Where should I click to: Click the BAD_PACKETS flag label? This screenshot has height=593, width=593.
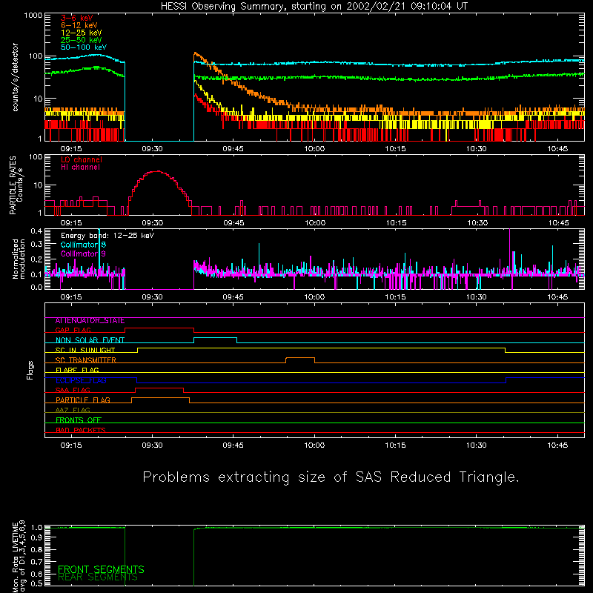pyautogui.click(x=81, y=430)
